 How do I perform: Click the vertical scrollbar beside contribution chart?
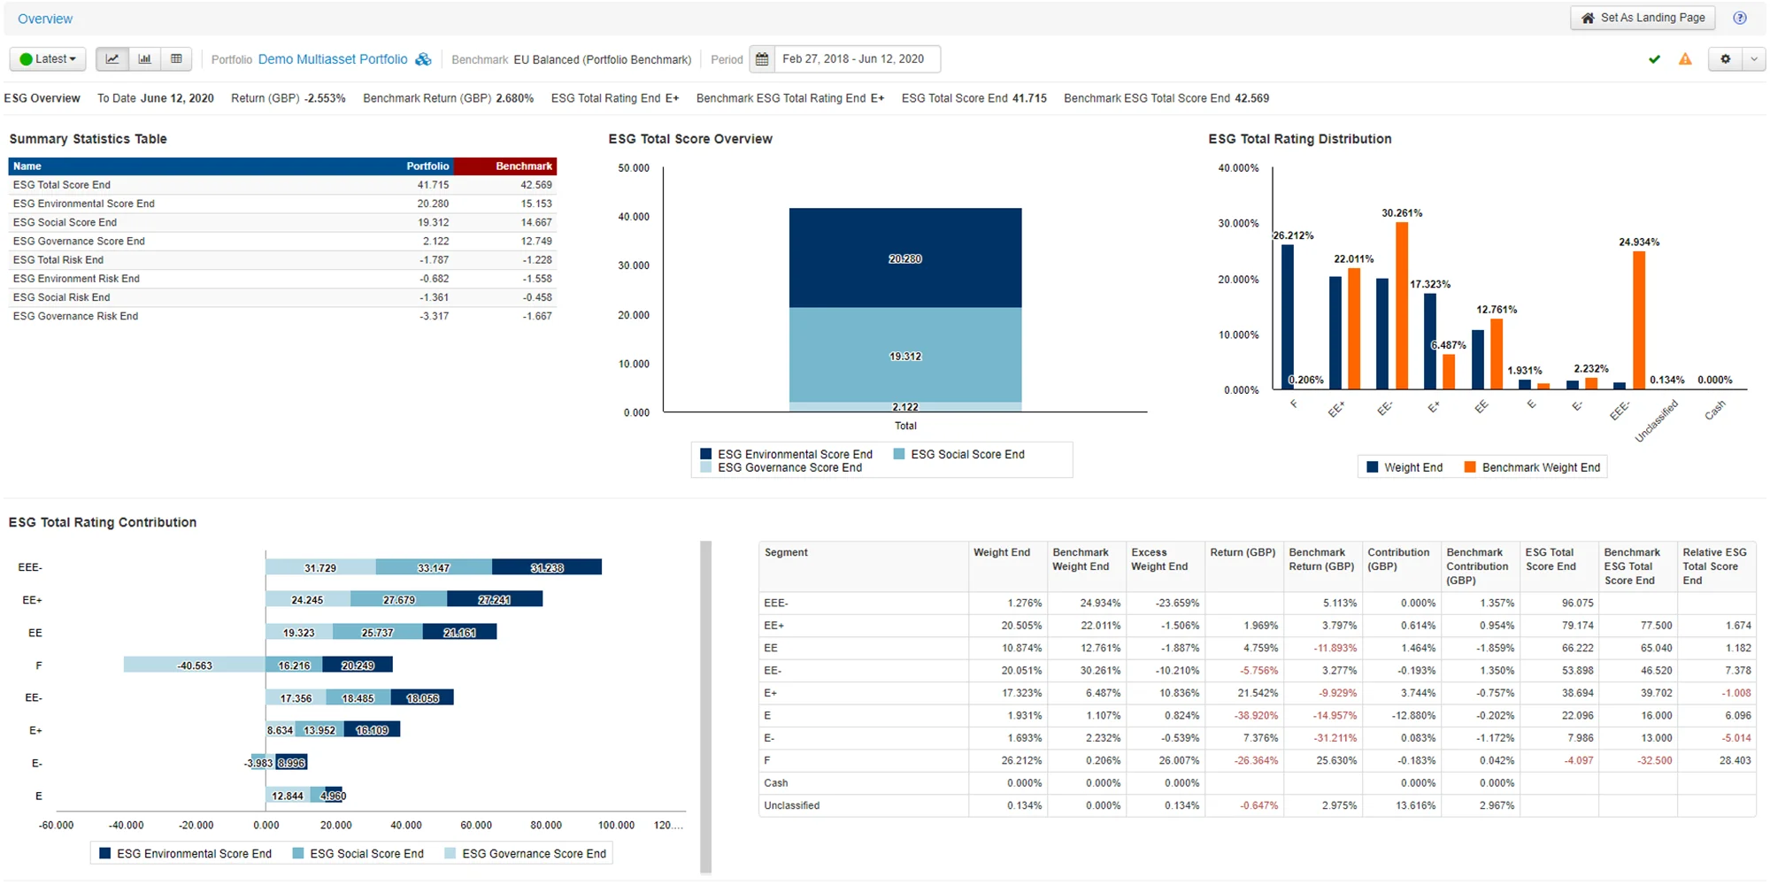[705, 706]
